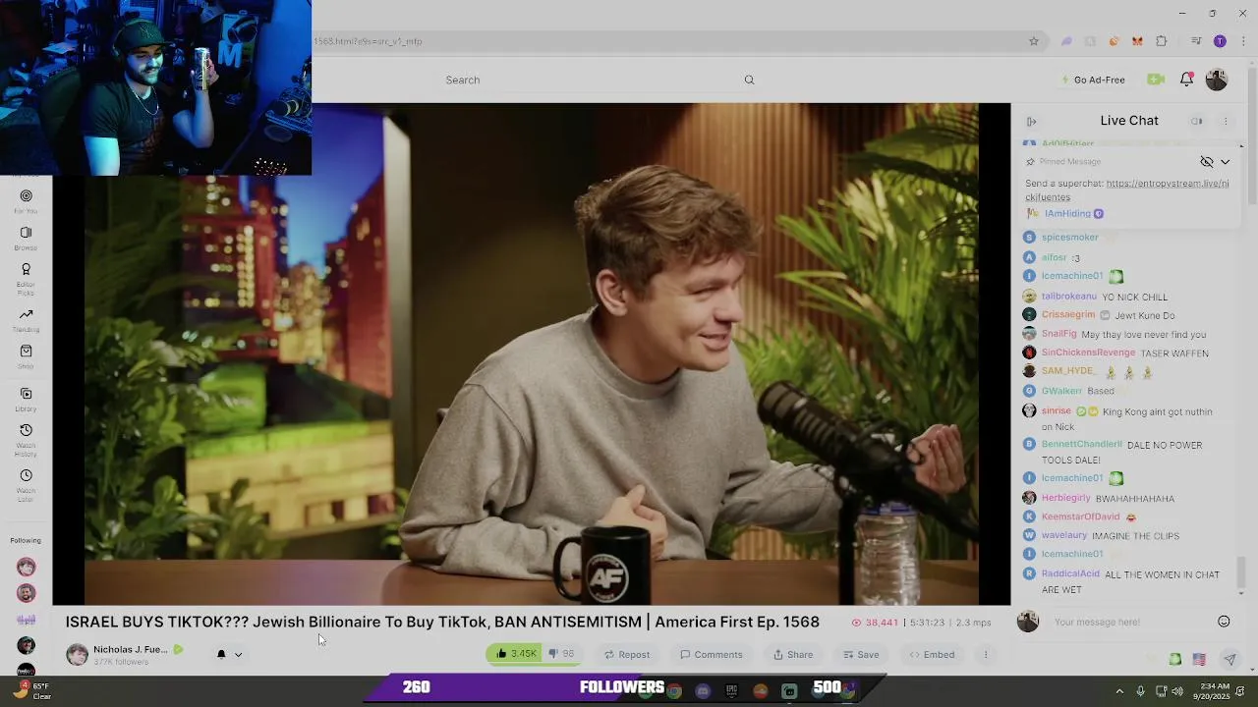Open the three-dot more actions menu under video
Viewport: 1258px width, 707px height.
(x=986, y=654)
